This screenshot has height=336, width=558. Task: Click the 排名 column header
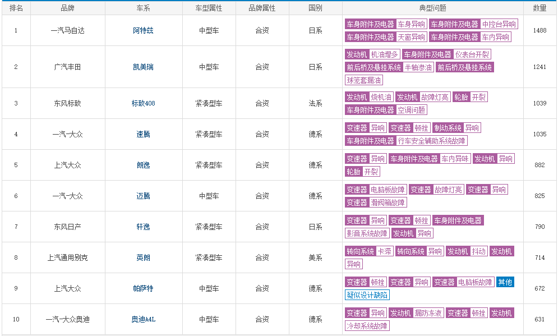pyautogui.click(x=16, y=7)
